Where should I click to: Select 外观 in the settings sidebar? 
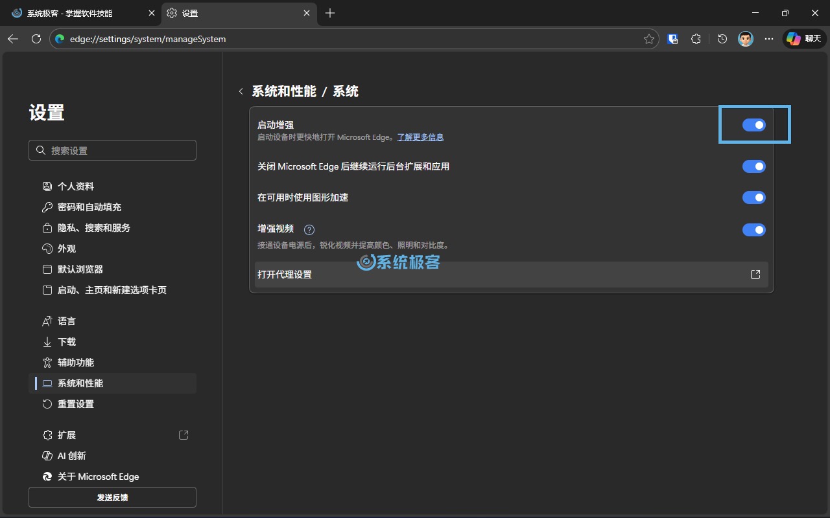pyautogui.click(x=67, y=248)
